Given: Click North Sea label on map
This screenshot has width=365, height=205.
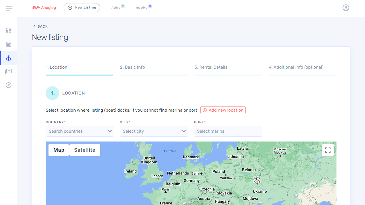Looking at the screenshot, I should [169, 151].
